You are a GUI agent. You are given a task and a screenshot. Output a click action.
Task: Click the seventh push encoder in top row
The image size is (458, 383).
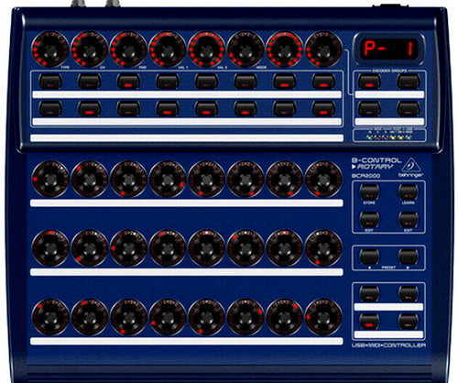coord(285,49)
